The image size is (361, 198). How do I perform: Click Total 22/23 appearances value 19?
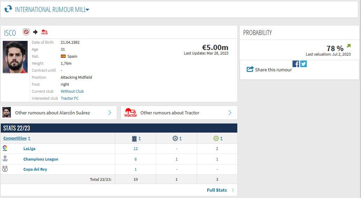coord(136,179)
